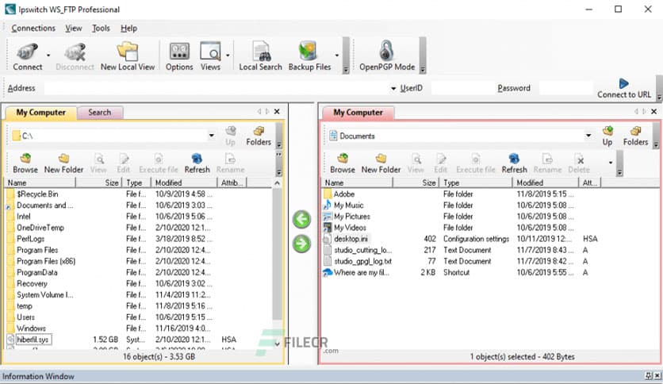Sort left pane by Modified column
The width and height of the screenshot is (663, 384).
pos(184,182)
